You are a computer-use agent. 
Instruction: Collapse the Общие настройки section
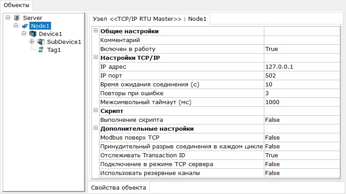[95, 31]
